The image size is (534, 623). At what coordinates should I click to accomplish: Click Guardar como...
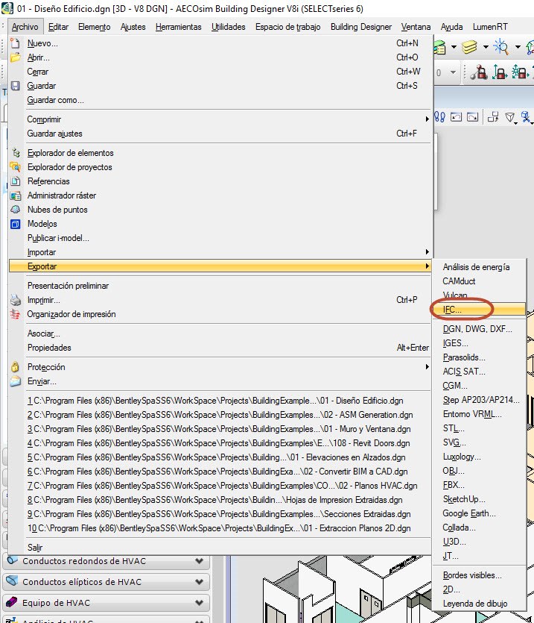coord(220,100)
